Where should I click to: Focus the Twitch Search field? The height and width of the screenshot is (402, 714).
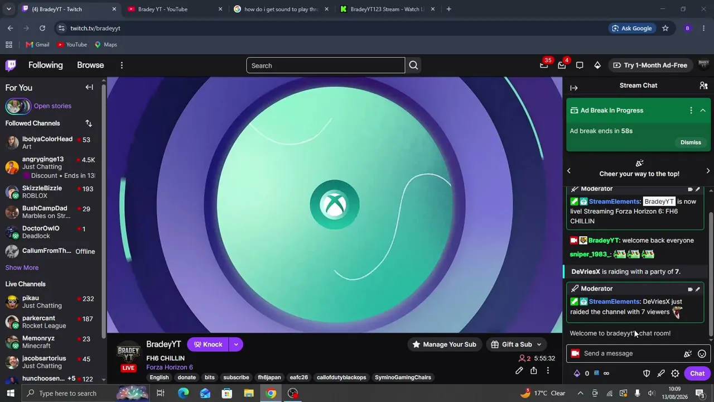click(x=326, y=65)
